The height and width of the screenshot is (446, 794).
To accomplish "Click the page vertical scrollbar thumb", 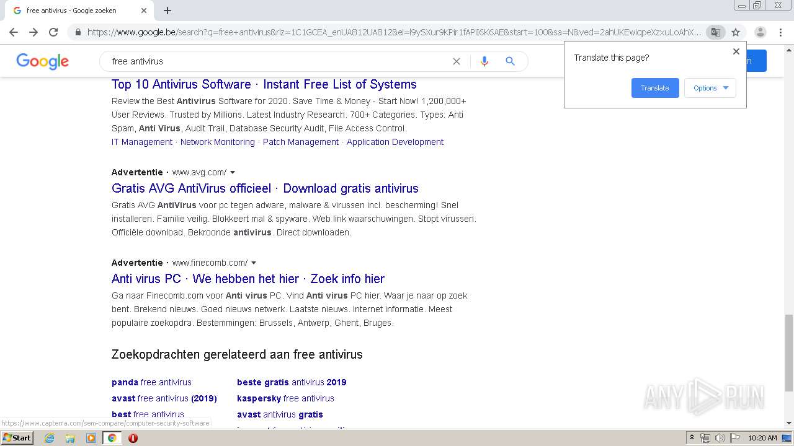I will tap(788, 353).
